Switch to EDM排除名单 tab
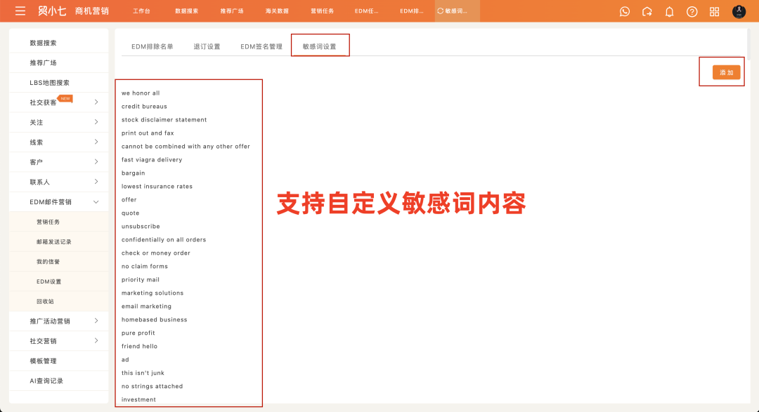759x412 pixels. 152,46
